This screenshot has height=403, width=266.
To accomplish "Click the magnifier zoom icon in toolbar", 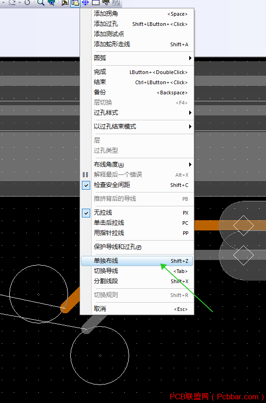I will pos(41,3).
